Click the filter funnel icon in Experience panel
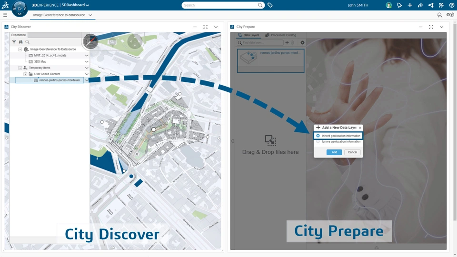This screenshot has width=457, height=257. (x=14, y=42)
